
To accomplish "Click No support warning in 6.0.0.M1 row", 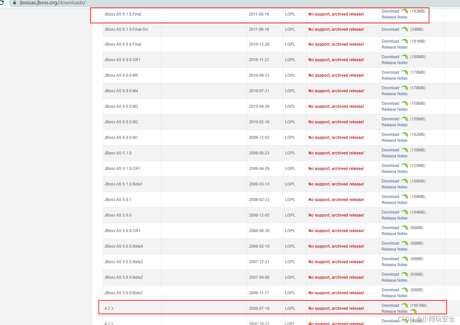I will click(336, 138).
